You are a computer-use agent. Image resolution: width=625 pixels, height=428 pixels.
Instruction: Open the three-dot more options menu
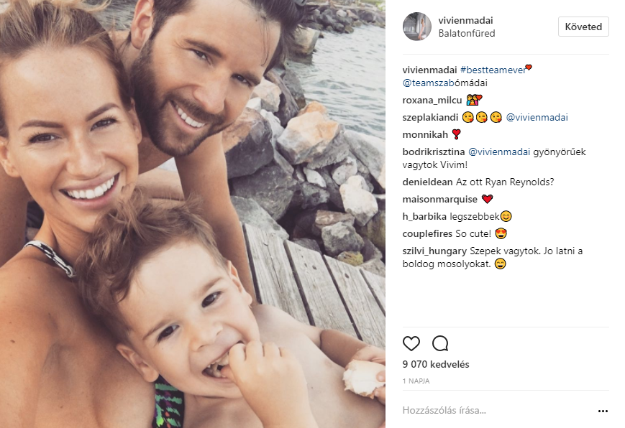point(603,411)
